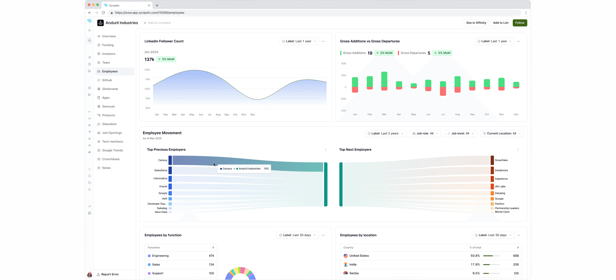Open more options for Linkedin Follower Count
The image size is (616, 280).
[x=323, y=41]
